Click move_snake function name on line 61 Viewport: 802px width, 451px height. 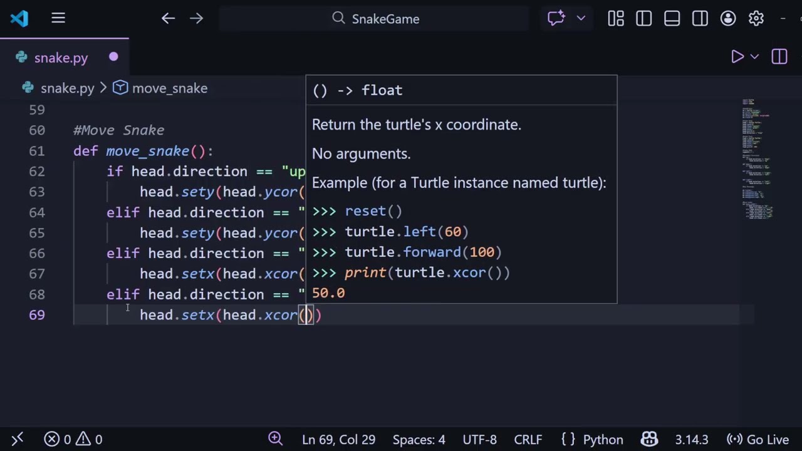point(148,151)
